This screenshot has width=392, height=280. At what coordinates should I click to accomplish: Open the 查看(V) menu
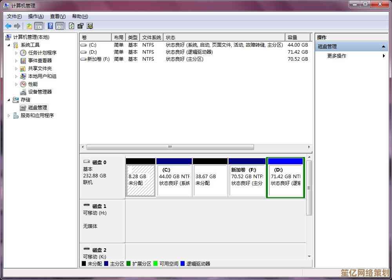pos(58,16)
